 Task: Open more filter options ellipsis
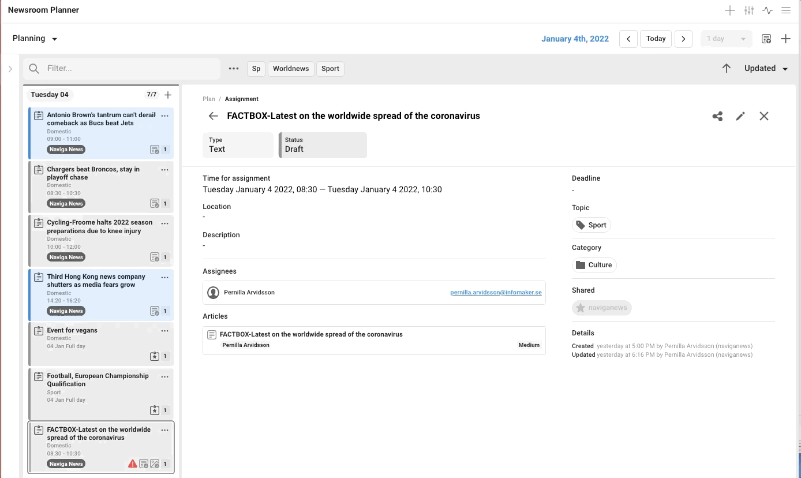pos(233,69)
